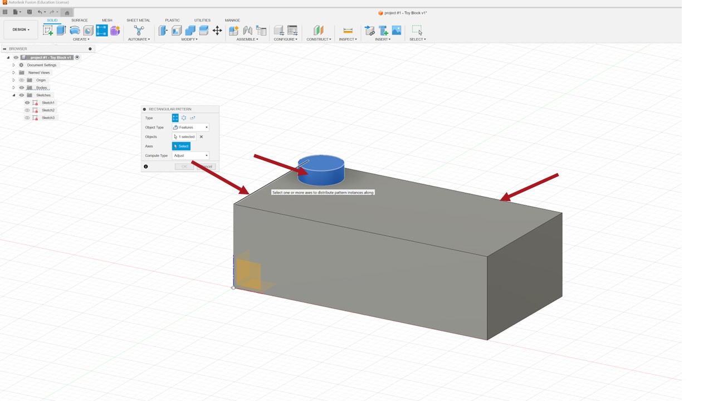This screenshot has width=713, height=401.
Task: Open the File menu dropdown
Action: point(17,12)
